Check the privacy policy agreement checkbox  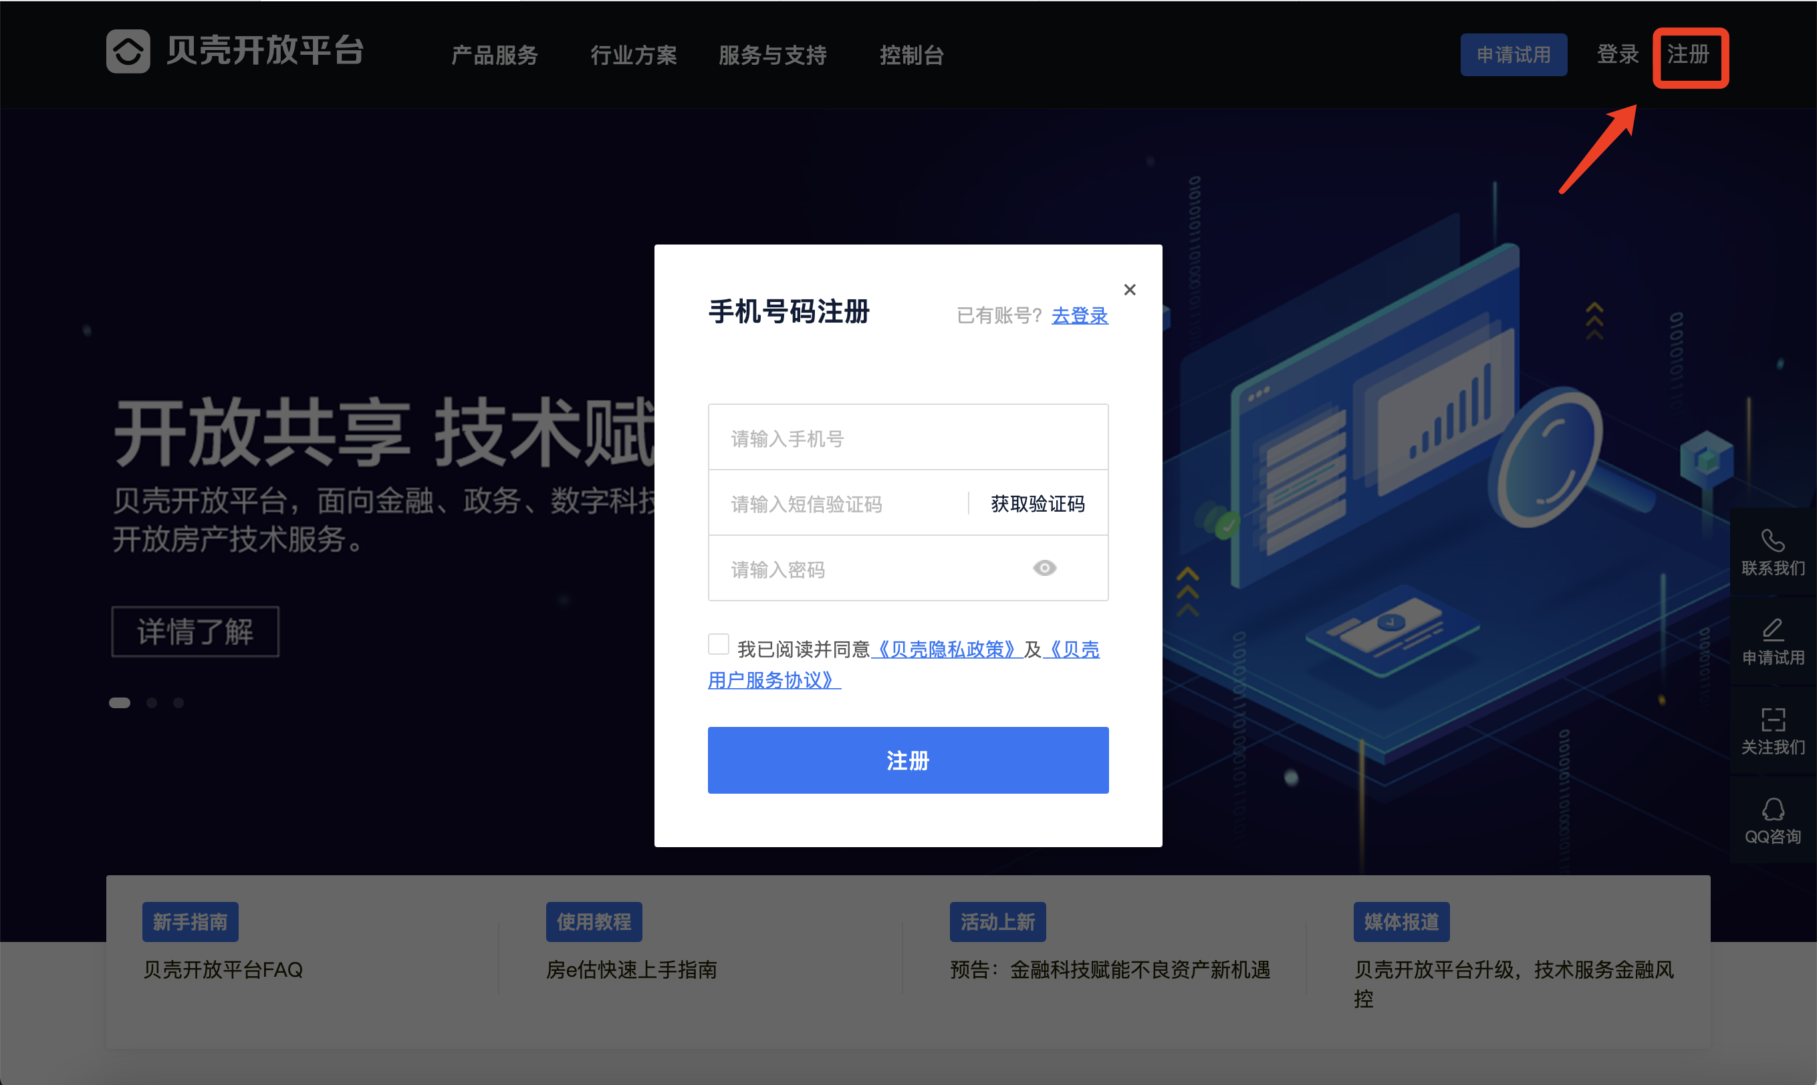[x=719, y=644]
